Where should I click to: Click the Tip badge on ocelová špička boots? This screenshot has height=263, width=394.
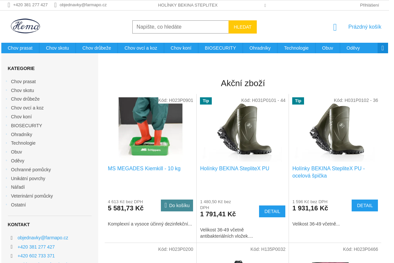pos(298,101)
